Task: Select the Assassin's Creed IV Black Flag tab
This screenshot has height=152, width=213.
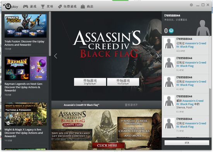Action: [81, 105]
